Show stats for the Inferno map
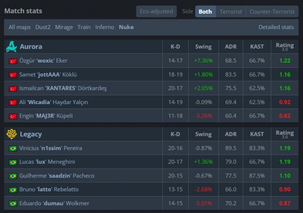The image size is (303, 213). 105,27
